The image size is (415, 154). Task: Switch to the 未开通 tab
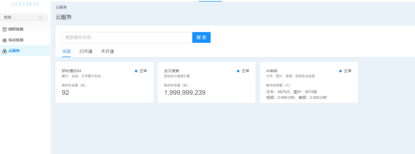coord(107,51)
